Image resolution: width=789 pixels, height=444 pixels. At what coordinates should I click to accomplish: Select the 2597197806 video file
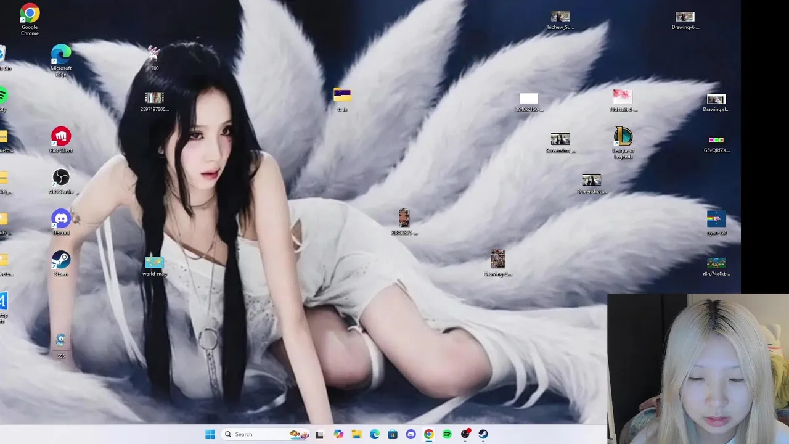click(x=154, y=102)
